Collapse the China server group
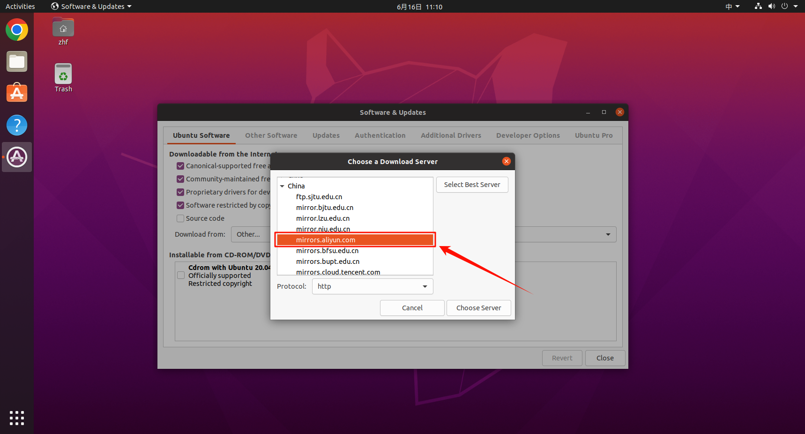The image size is (805, 434). point(283,186)
